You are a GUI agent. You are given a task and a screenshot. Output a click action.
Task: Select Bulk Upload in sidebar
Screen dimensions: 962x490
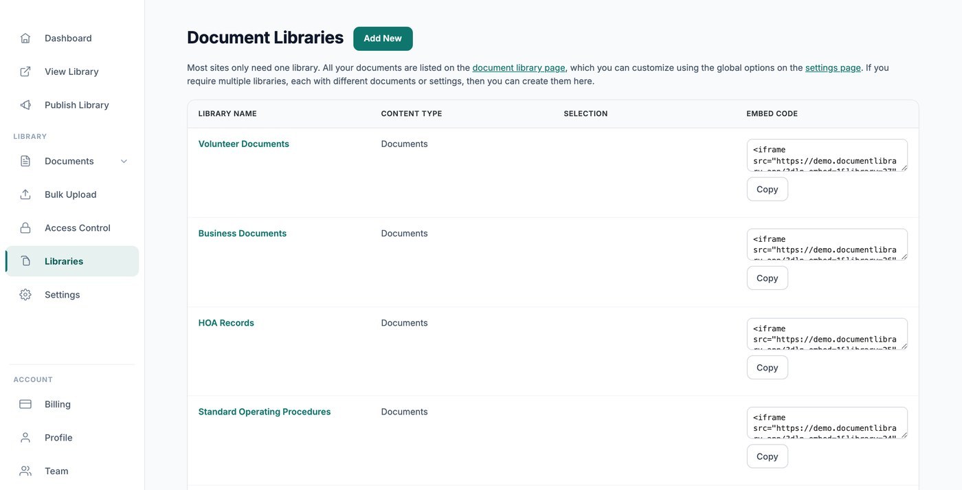(72, 194)
